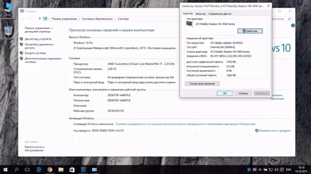Select the '3,00 ГБ' installed memory value
Image resolution: width=311 pixels, height=174 pixels.
112,69
